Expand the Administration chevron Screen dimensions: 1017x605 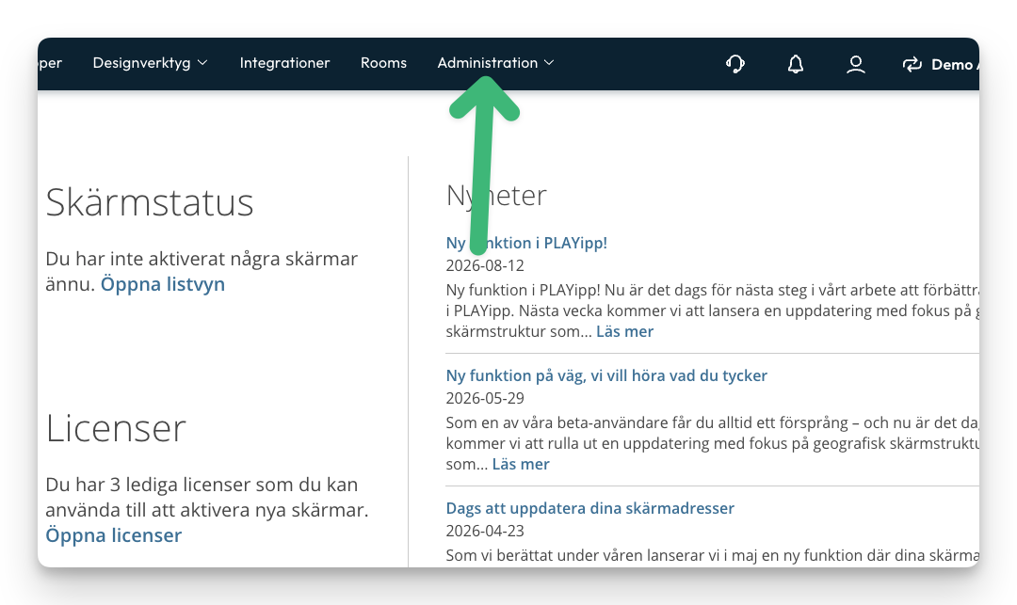point(549,63)
